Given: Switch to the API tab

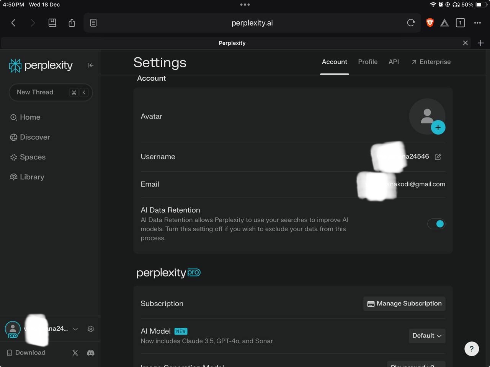Looking at the screenshot, I should click(394, 62).
